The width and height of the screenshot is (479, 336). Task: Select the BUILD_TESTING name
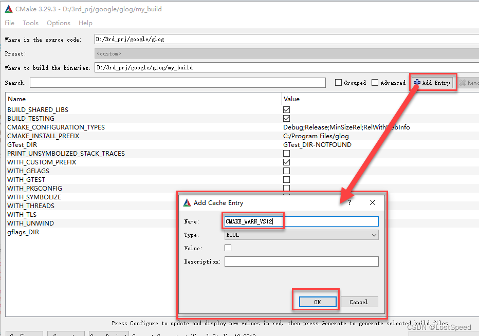[x=31, y=118]
